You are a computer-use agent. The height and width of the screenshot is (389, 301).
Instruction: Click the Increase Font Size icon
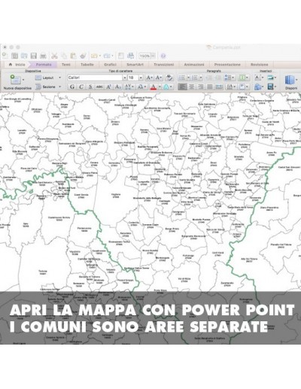149,77
